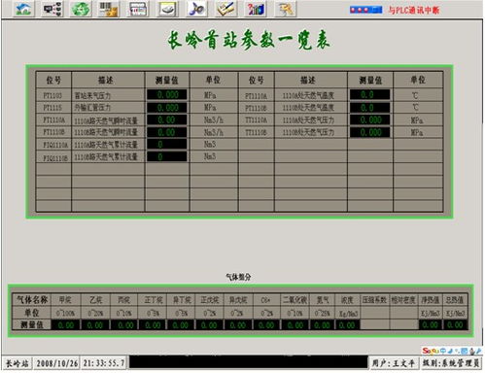This screenshot has height=373, width=485.
Task: Click the 首站来气压力 description text
Action: click(x=92, y=95)
